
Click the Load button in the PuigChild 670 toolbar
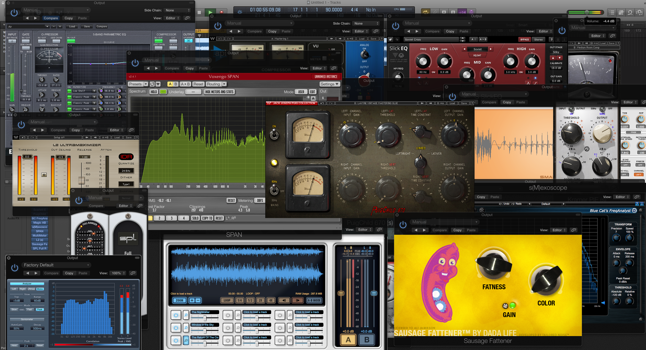(x=452, y=103)
